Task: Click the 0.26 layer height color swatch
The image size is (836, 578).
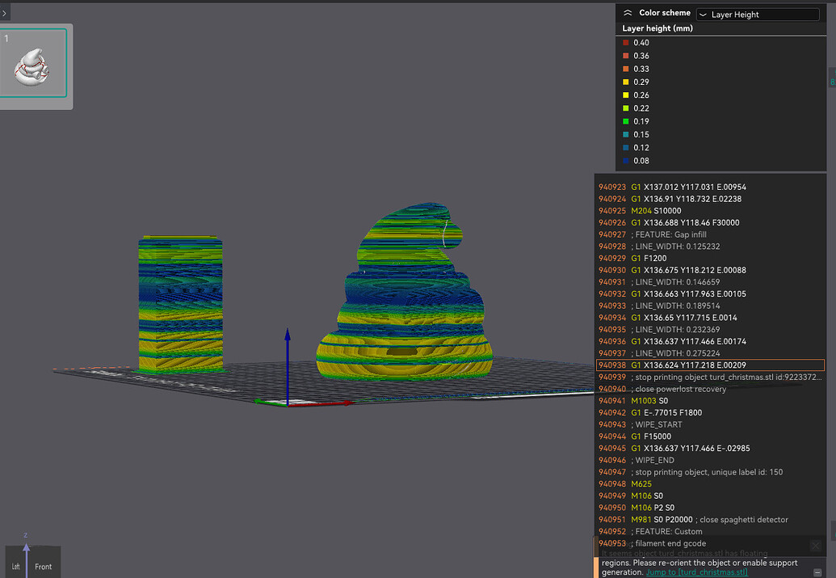Action: point(626,95)
